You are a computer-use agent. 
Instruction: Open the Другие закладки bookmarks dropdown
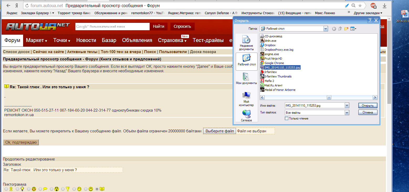368,13
